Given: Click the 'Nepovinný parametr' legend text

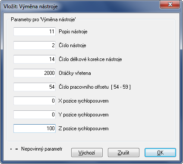Looking at the screenshot, I should tap(42, 149).
